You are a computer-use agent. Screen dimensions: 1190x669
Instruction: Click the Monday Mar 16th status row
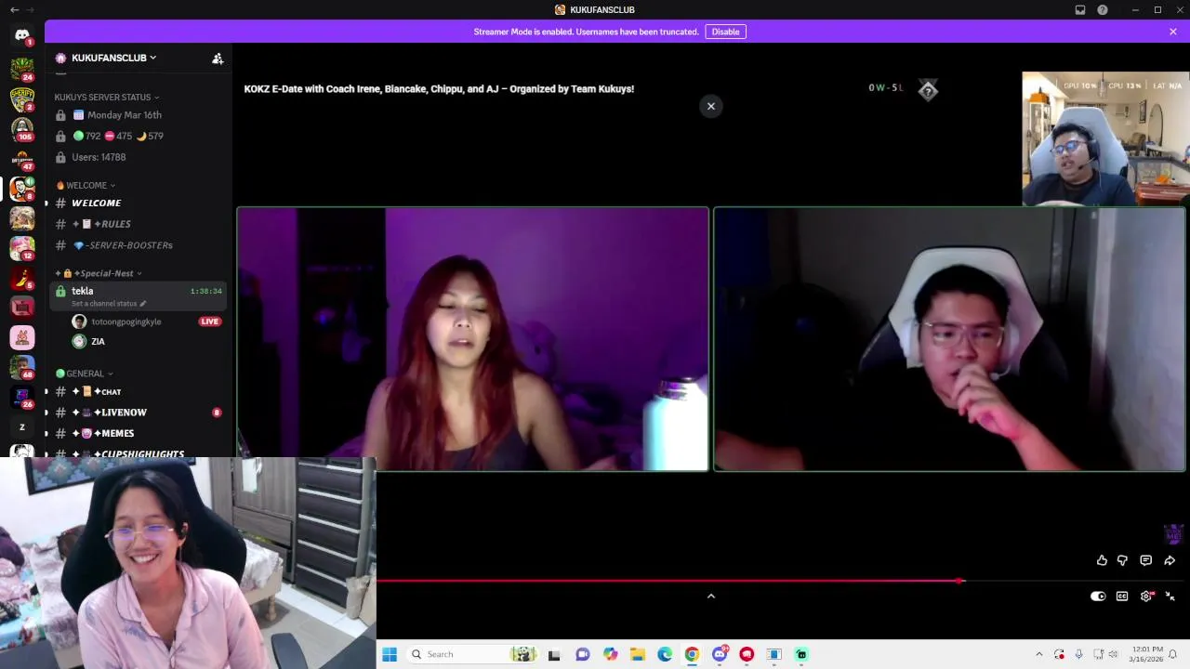point(125,115)
